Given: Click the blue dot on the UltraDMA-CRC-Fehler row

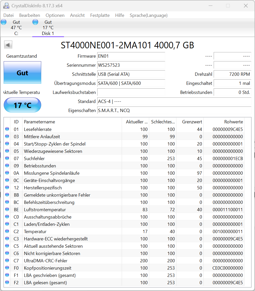Looking at the screenshot, I should point(7,261).
